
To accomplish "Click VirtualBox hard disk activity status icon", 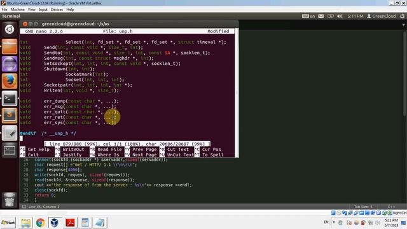I will [333, 213].
